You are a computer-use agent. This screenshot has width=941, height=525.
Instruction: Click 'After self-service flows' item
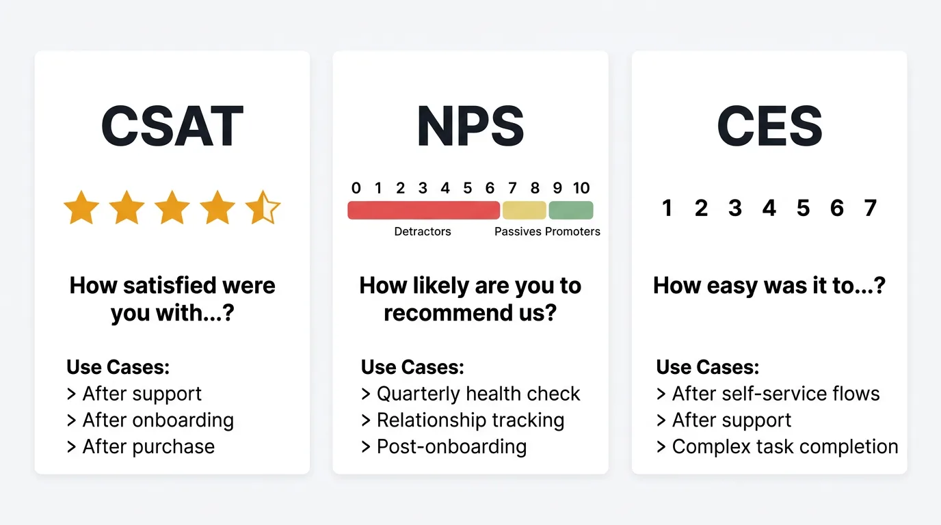click(x=775, y=394)
